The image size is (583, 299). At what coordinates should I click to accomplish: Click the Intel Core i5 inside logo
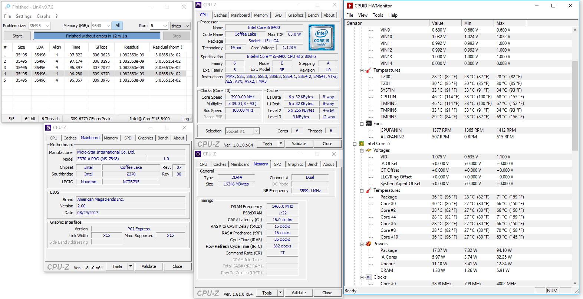[x=321, y=37]
